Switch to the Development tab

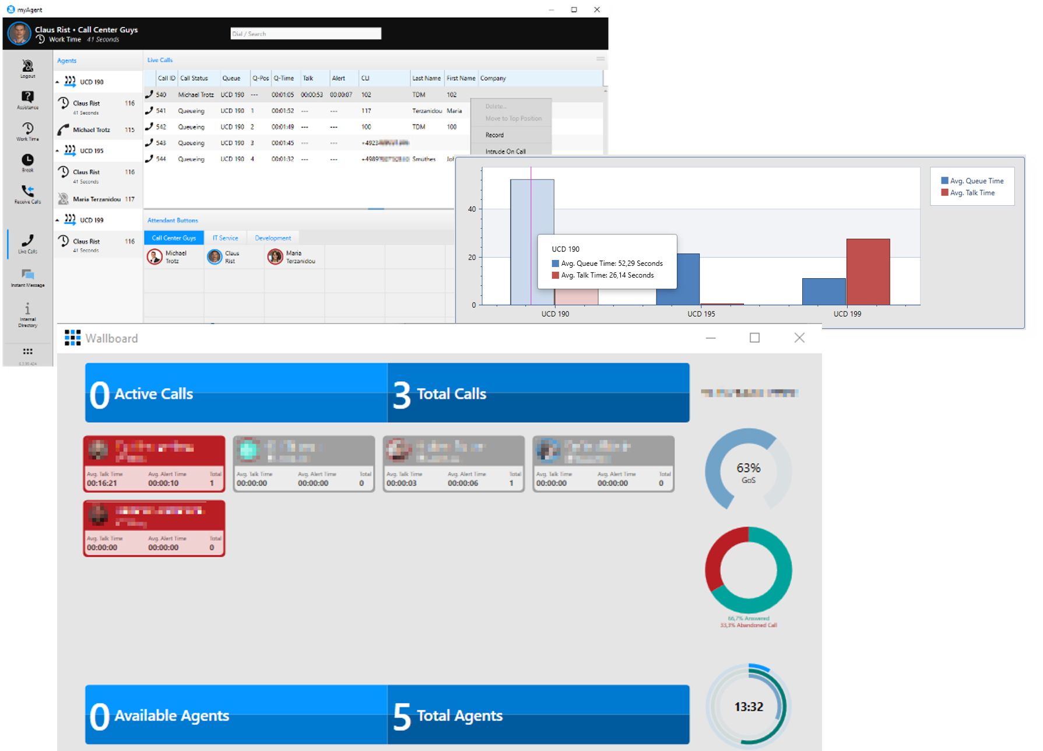[x=273, y=238]
